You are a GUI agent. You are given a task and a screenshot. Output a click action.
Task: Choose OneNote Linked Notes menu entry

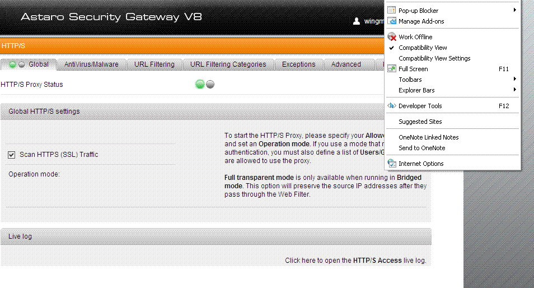[x=453, y=137]
